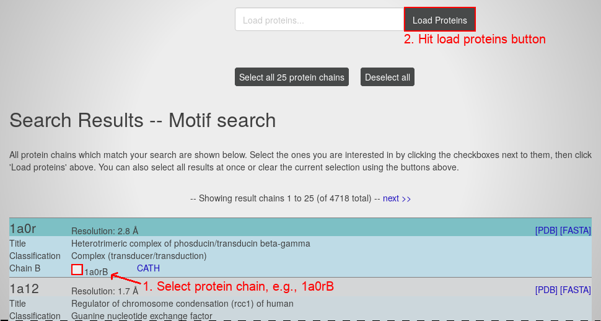This screenshot has height=321, width=601.
Task: Go to the next results page
Action: [397, 199]
